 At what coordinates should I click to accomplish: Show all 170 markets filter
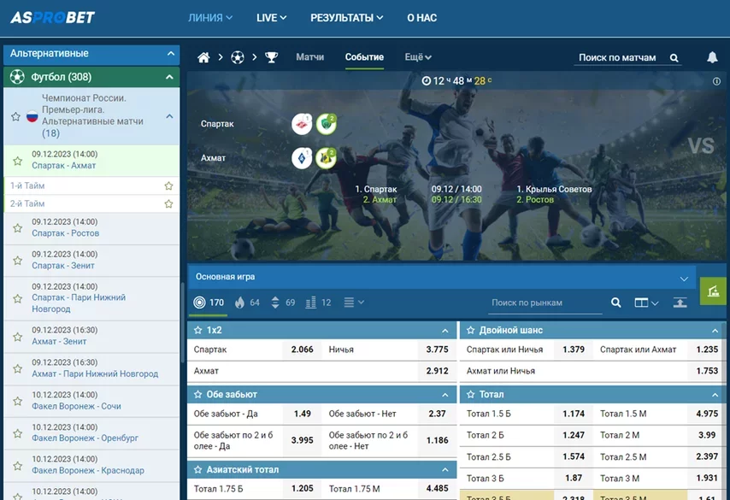(x=209, y=303)
